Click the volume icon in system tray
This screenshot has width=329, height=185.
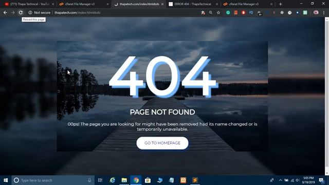pyautogui.click(x=298, y=180)
